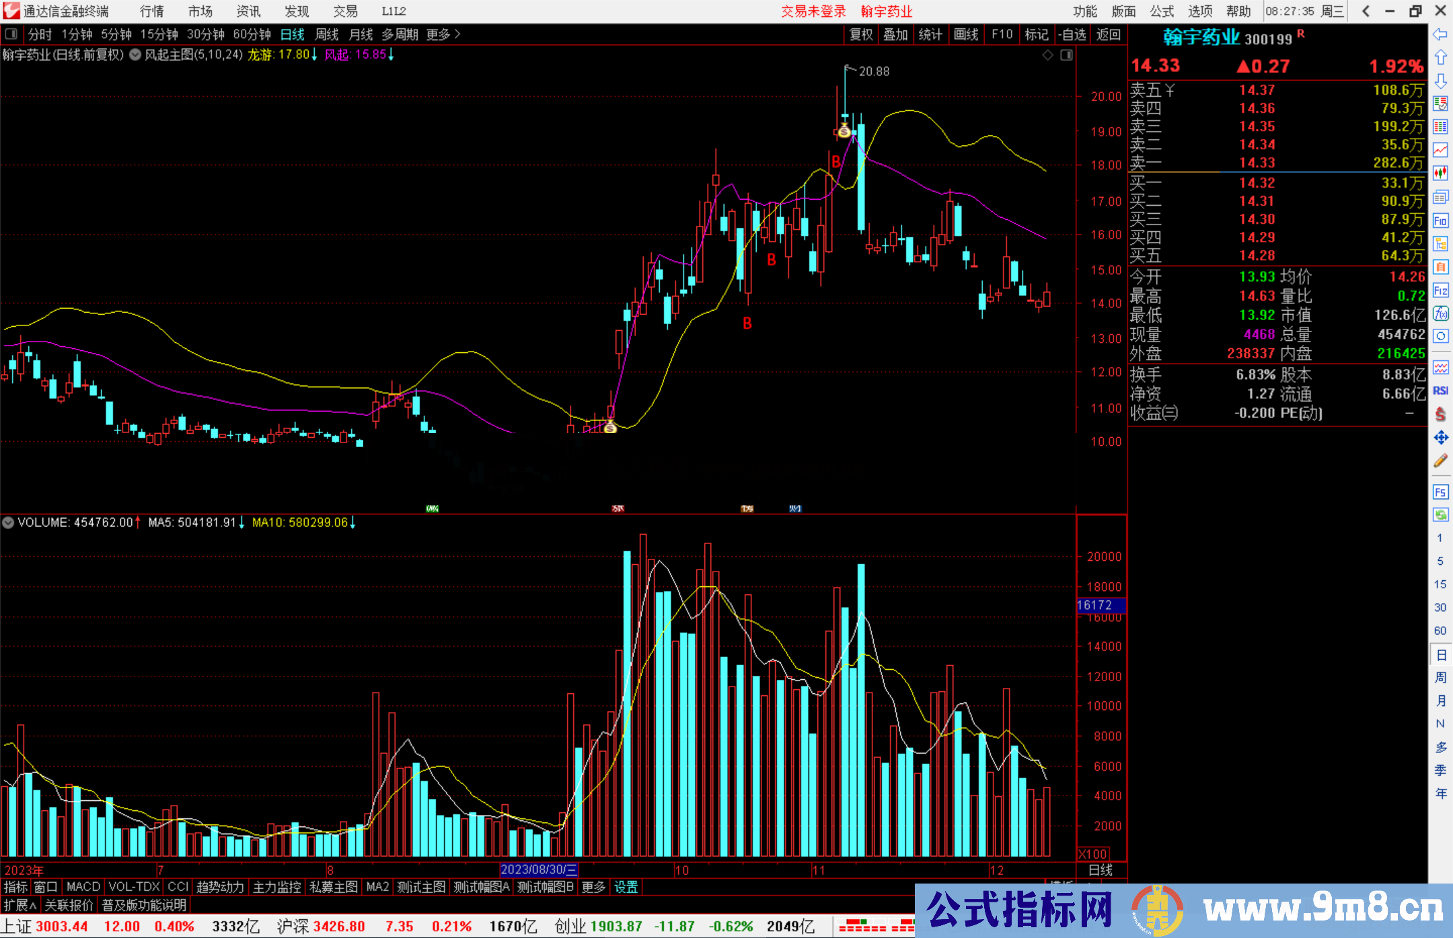The height and width of the screenshot is (938, 1453).
Task: Open the 行情 menu
Action: [x=151, y=11]
